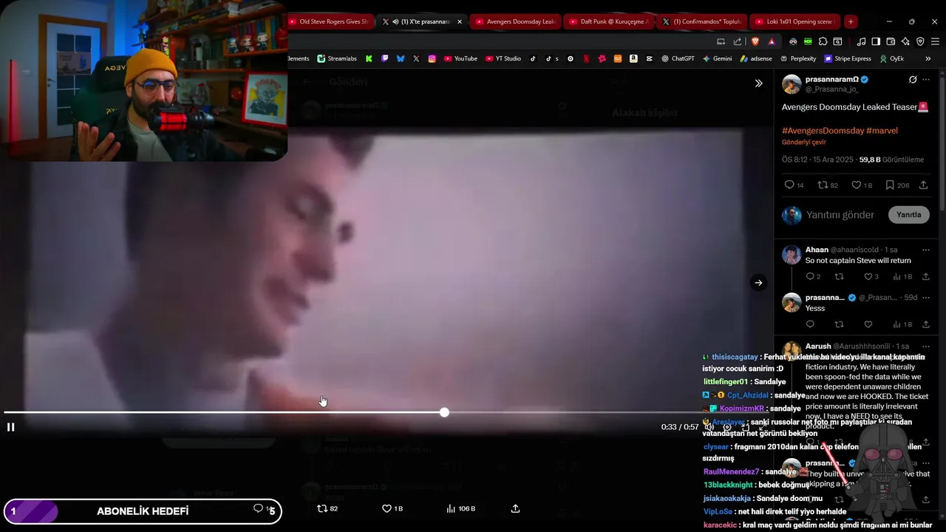This screenshot has width=946, height=532.
Task: Share from the bottom bar under video
Action: pyautogui.click(x=515, y=508)
